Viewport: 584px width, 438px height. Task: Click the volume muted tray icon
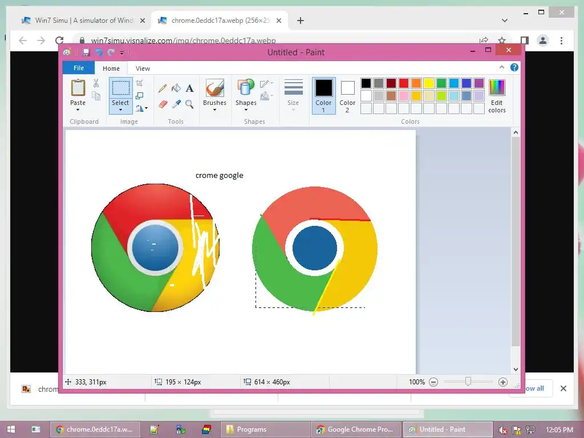coord(502,430)
